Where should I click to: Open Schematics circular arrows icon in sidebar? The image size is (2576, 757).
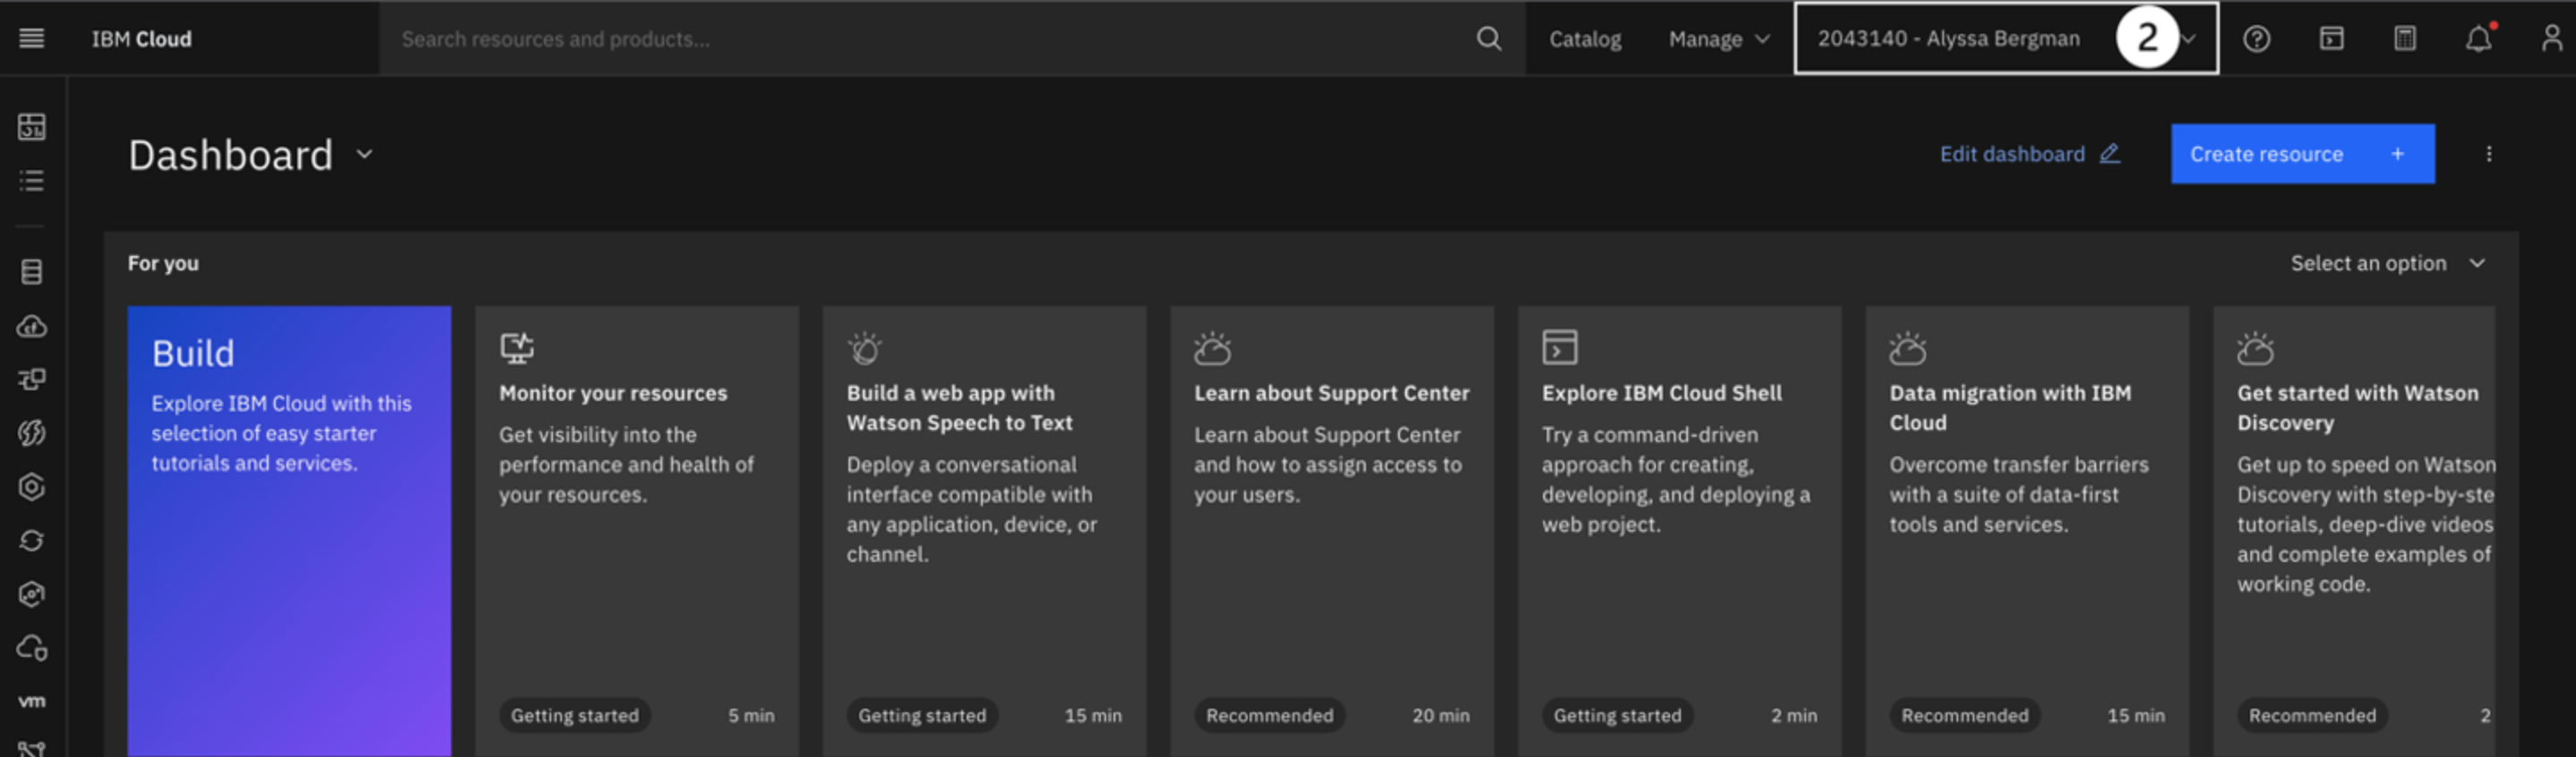click(32, 540)
